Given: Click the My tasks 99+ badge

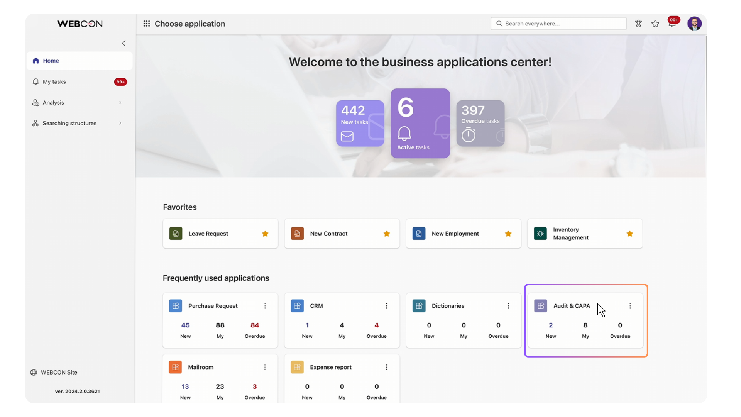Looking at the screenshot, I should click(120, 82).
